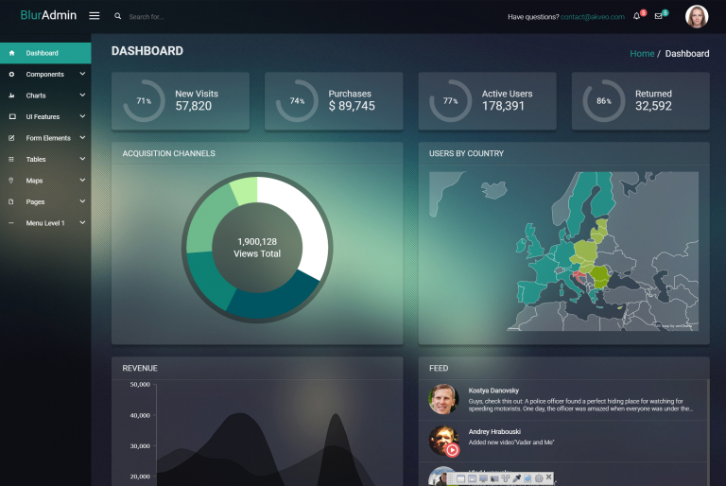
Task: Expand the Menu Level 1 chevron
Action: (82, 223)
